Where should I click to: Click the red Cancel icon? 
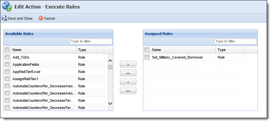click(41, 18)
